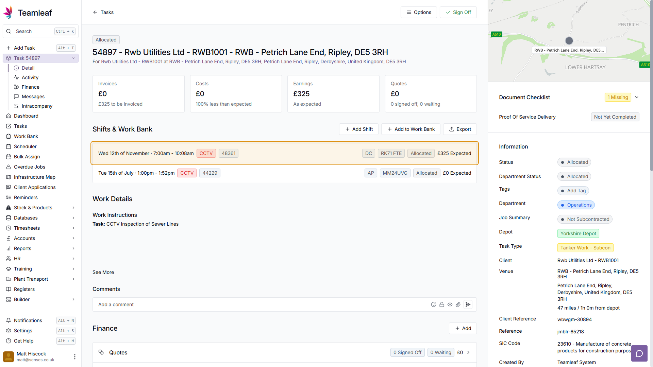Open the Scheduler page
The width and height of the screenshot is (653, 367).
[x=40, y=146]
